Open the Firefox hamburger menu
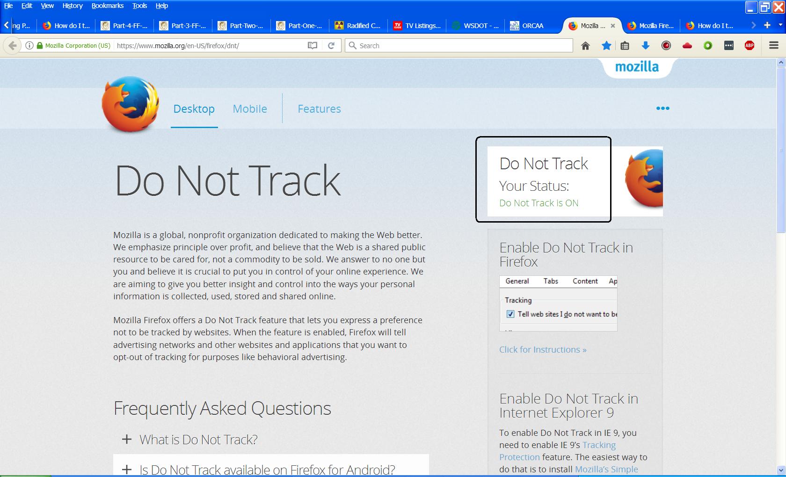Image resolution: width=786 pixels, height=477 pixels. click(x=773, y=45)
